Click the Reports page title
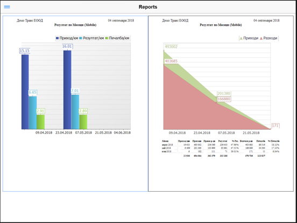 (148, 7)
